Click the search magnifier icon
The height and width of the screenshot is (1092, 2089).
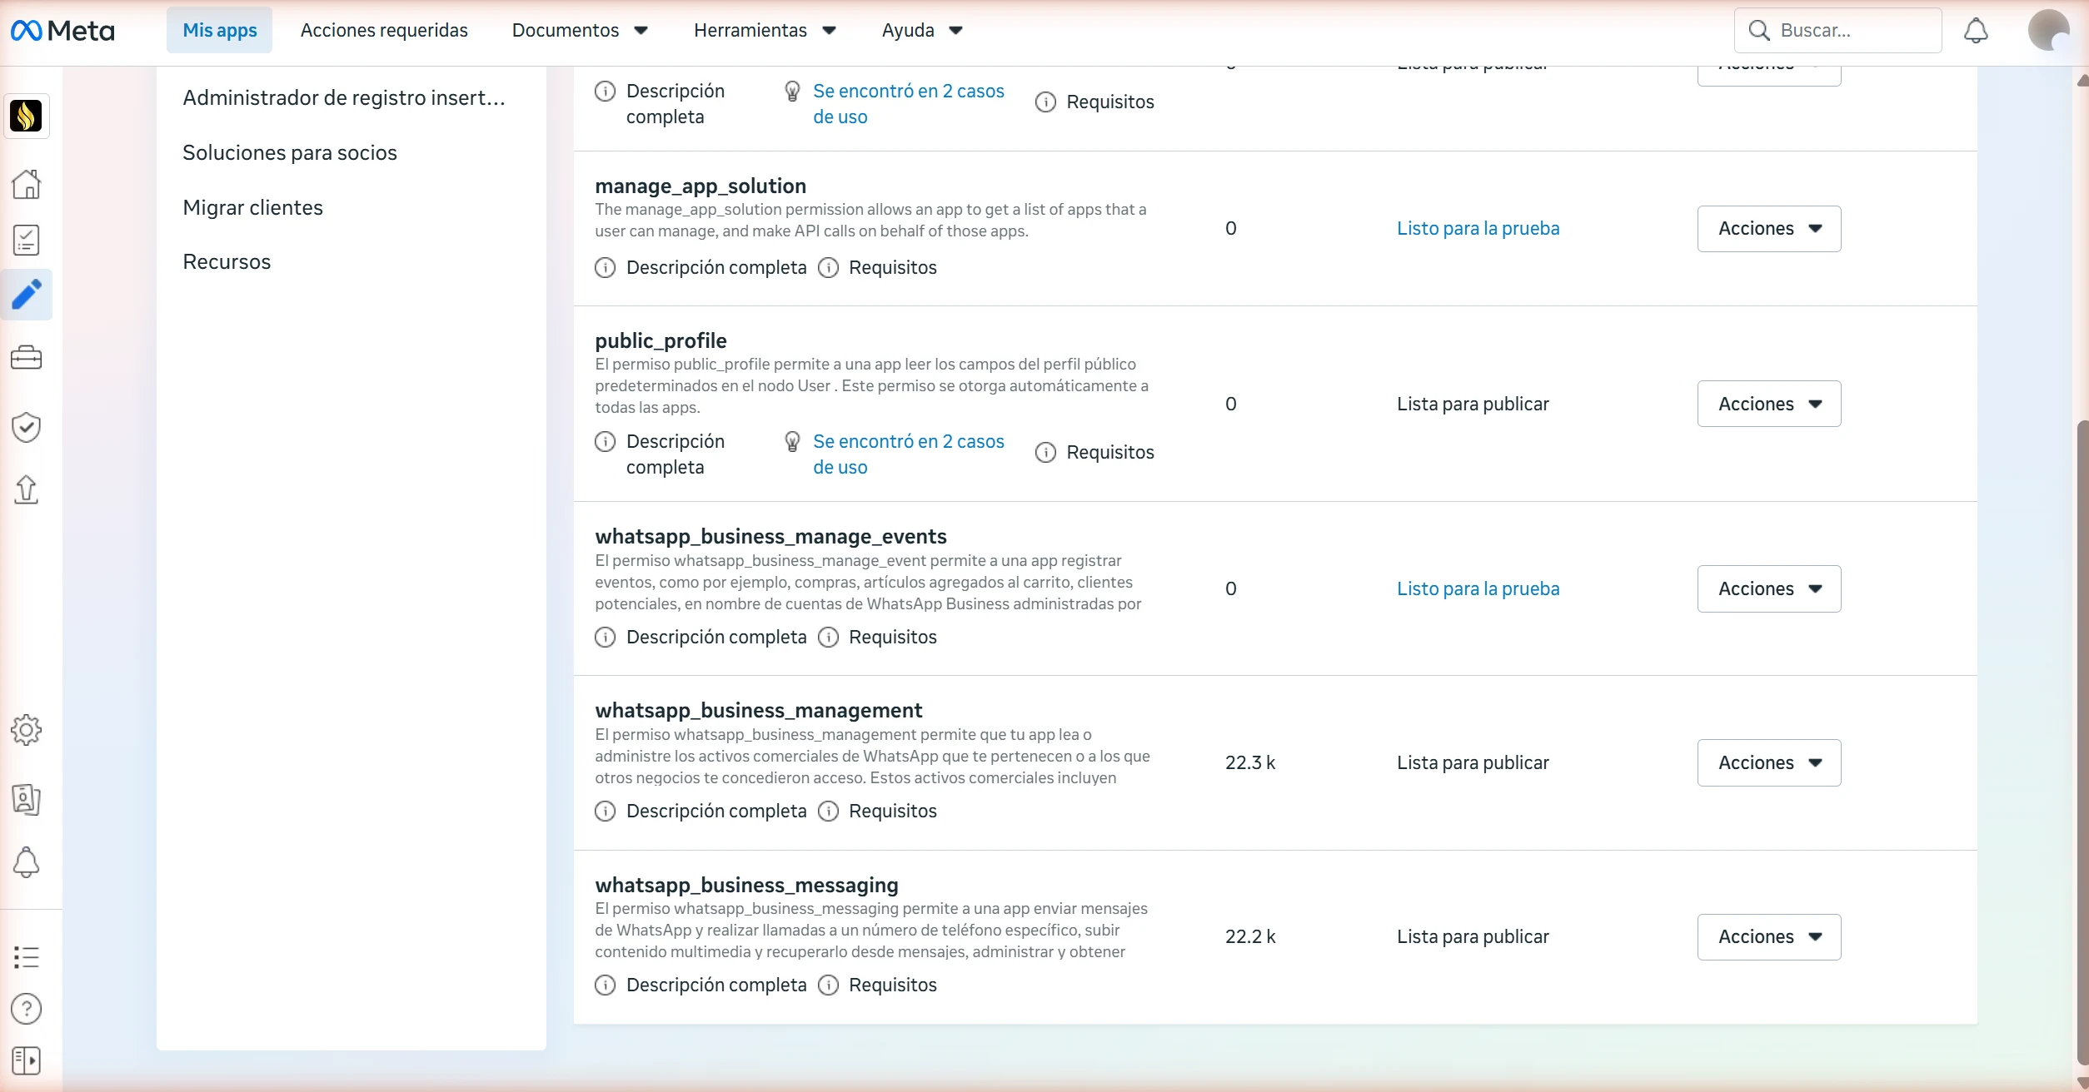pos(1758,31)
